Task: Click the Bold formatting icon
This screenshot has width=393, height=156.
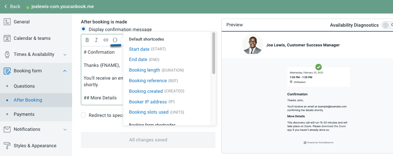Action: [x=87, y=40]
